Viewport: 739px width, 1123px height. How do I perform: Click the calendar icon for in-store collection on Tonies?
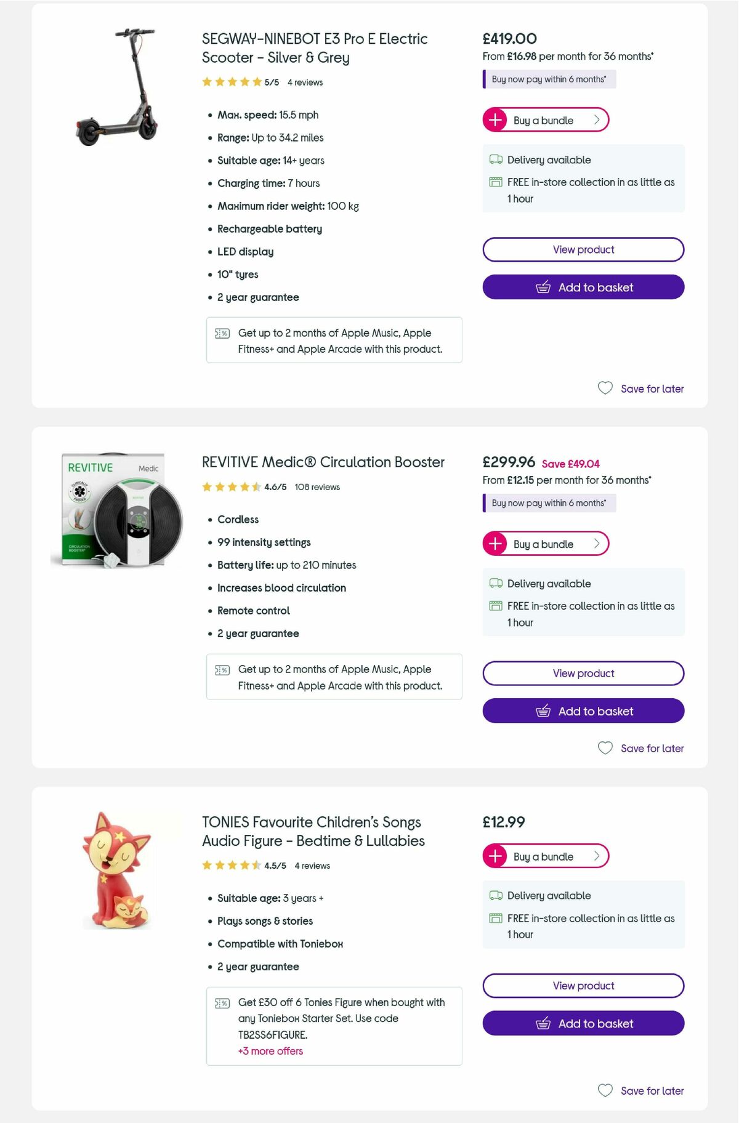495,917
